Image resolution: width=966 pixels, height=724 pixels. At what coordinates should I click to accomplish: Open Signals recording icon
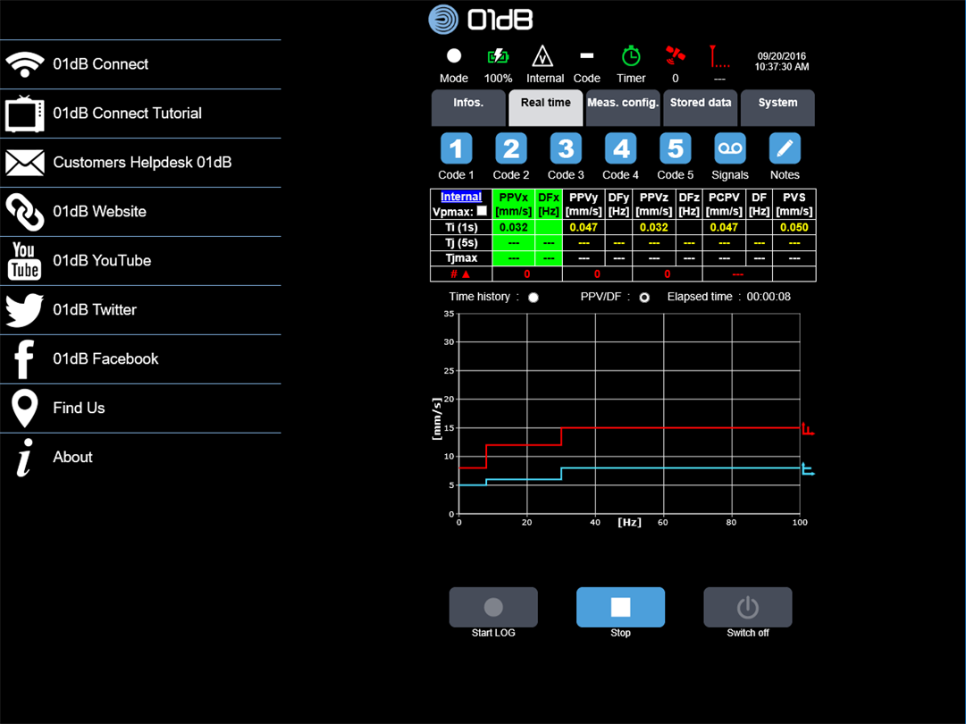point(730,148)
